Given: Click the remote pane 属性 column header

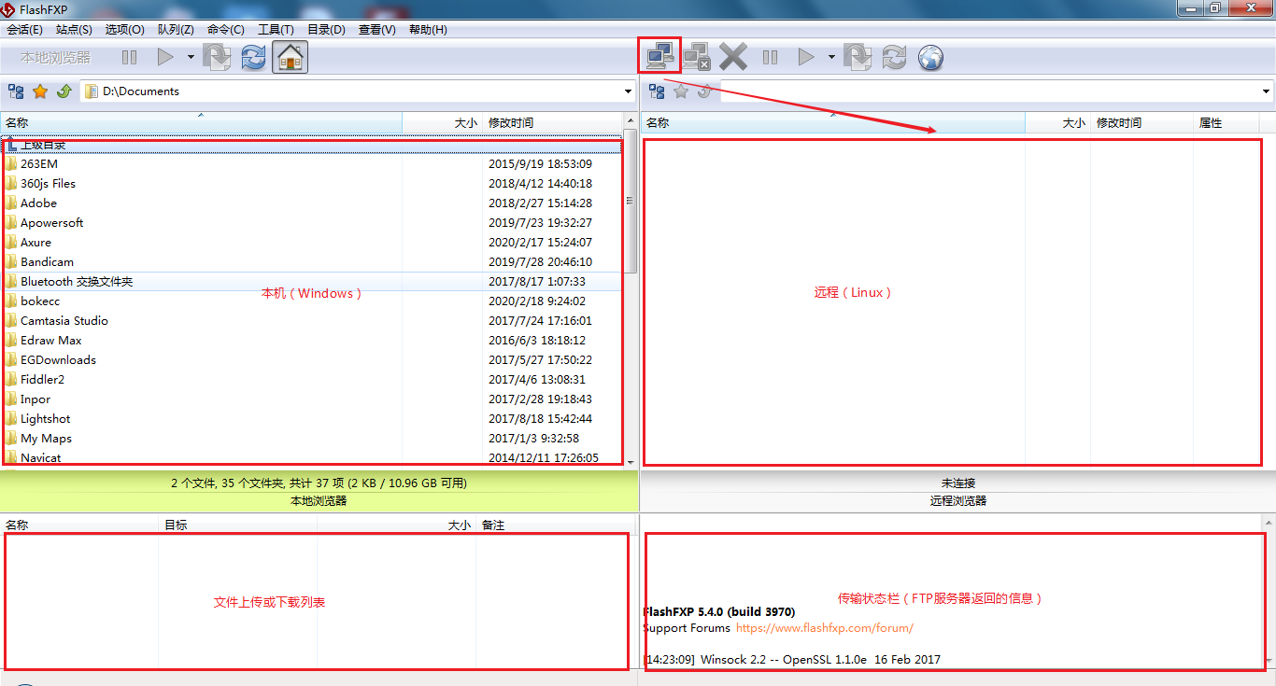Looking at the screenshot, I should point(1226,122).
